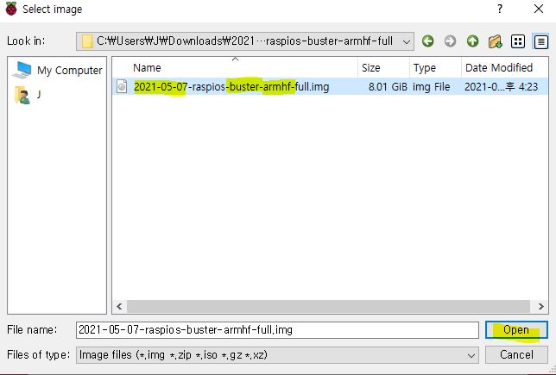Click the img file icon in the list
Viewport: 556px width, 375px height.
tap(122, 86)
